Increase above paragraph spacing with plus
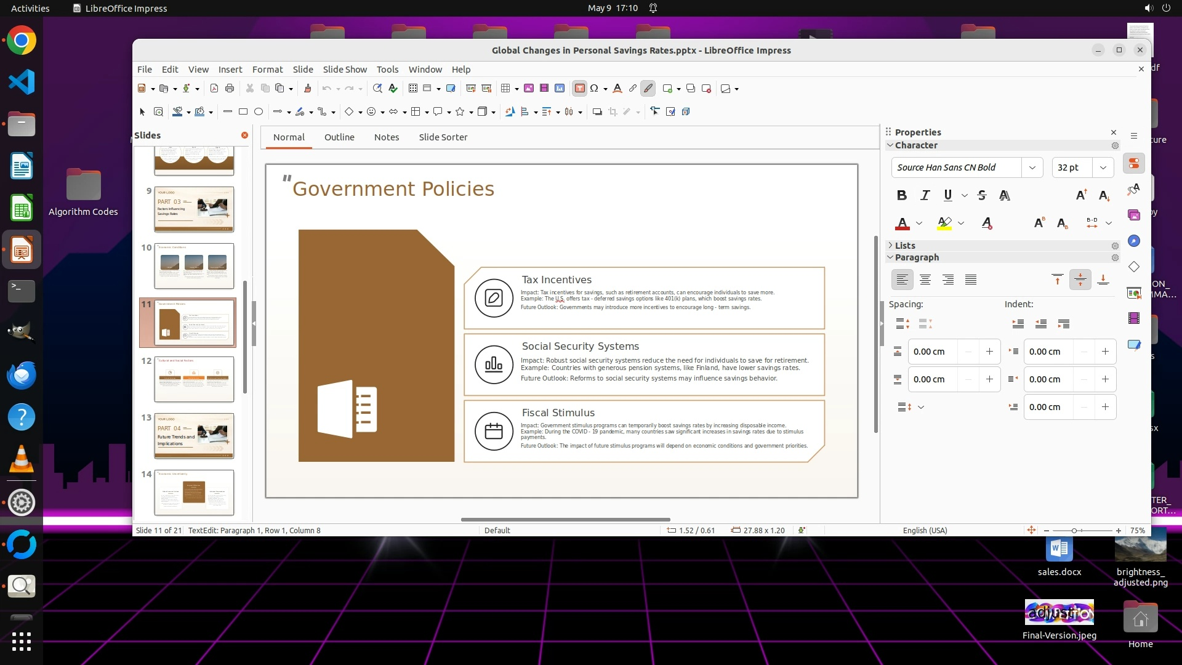The width and height of the screenshot is (1182, 665). point(989,352)
